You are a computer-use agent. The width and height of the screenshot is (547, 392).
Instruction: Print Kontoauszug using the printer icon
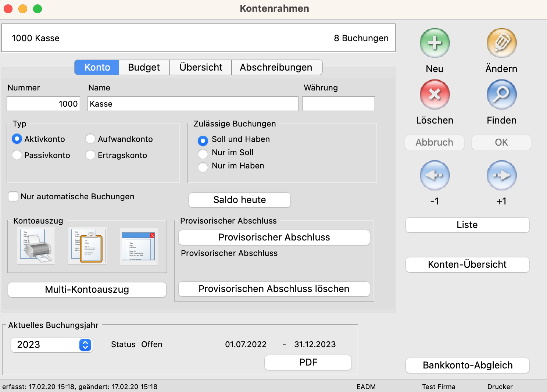pyautogui.click(x=36, y=246)
